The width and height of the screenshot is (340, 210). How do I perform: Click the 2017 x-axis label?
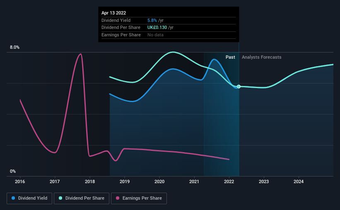coord(55,181)
